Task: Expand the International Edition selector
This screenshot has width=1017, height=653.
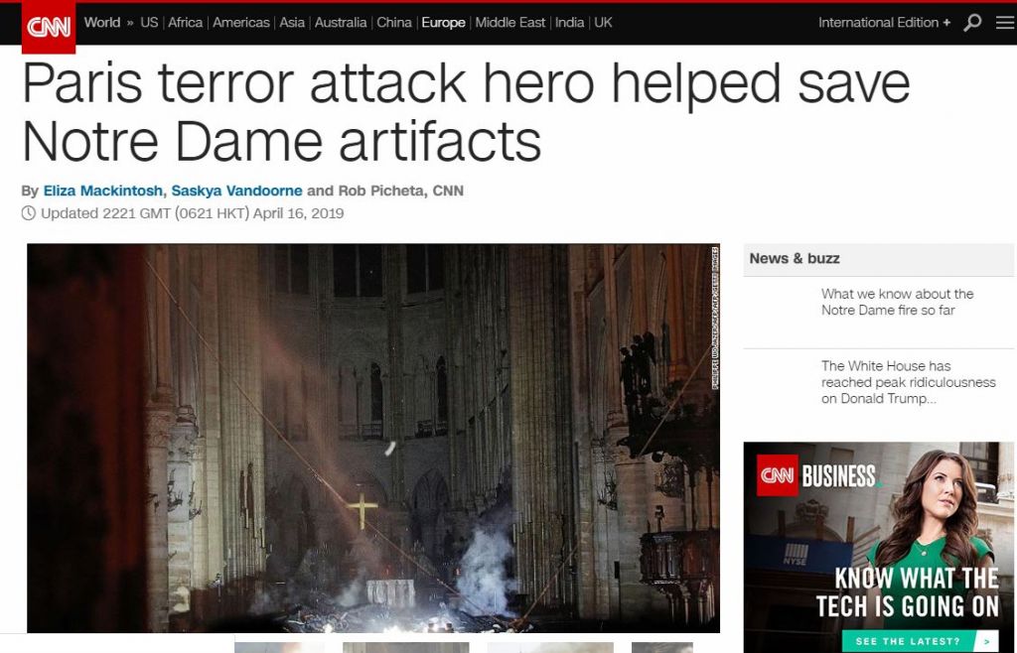Action: coord(884,23)
